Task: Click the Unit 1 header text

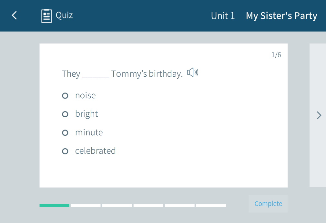Action: 223,16
